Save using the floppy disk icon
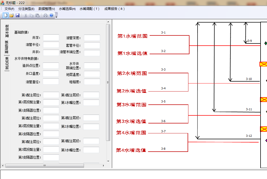The image size is (267, 179). (17, 16)
